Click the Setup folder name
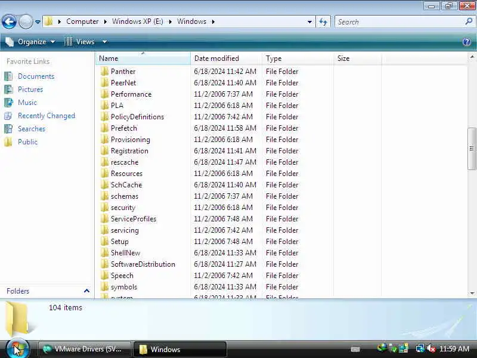Screen dimensions: 477x358 pos(120,242)
